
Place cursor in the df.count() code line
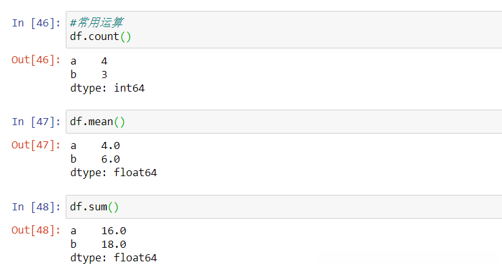pos(101,36)
